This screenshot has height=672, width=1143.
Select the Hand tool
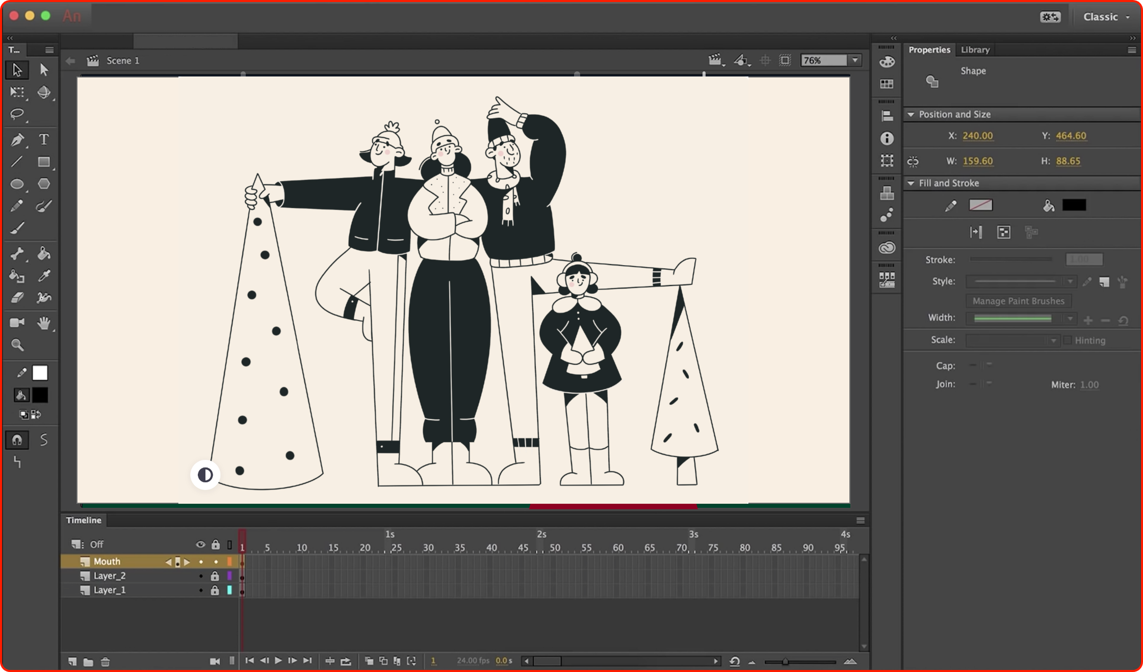coord(44,323)
